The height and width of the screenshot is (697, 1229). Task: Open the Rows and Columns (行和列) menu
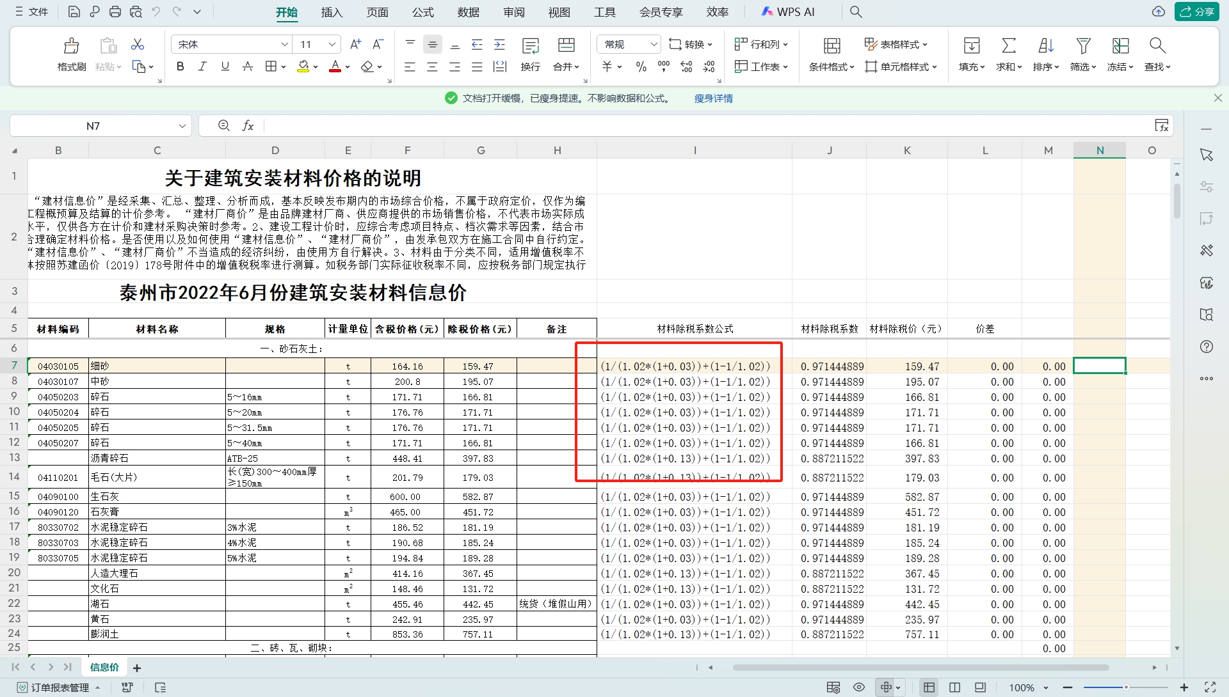tap(761, 44)
